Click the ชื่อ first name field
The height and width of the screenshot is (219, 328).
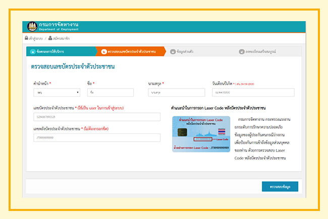[110, 93]
